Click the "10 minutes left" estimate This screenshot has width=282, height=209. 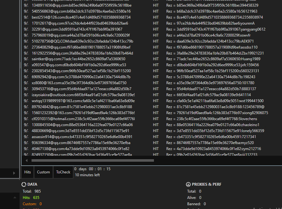point(87,175)
